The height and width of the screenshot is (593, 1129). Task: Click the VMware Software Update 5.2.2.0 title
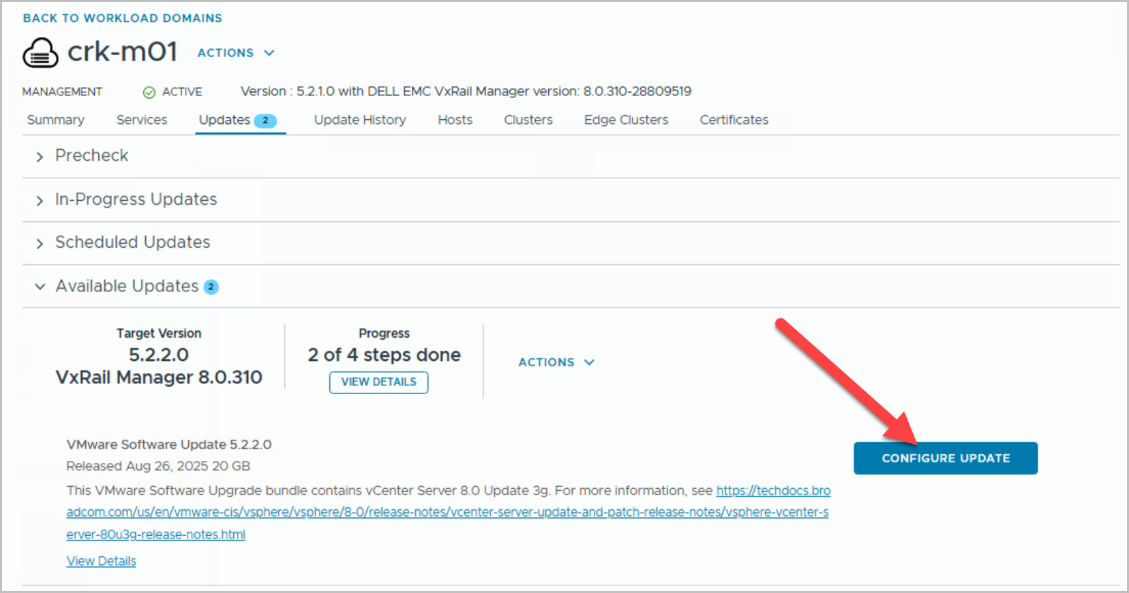click(x=169, y=445)
